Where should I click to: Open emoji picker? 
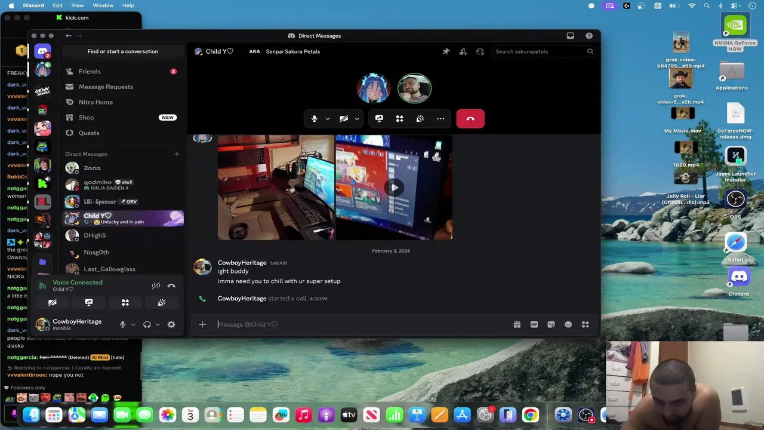568,324
